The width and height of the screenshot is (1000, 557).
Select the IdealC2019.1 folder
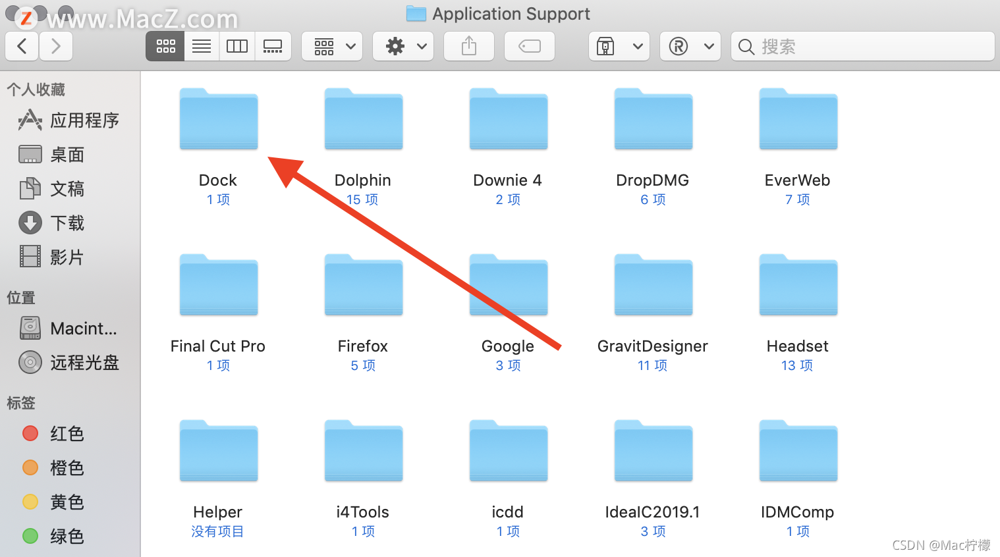[653, 451]
